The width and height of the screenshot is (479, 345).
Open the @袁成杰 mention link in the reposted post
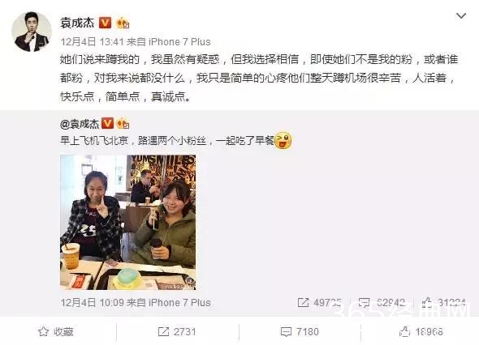tap(80, 124)
